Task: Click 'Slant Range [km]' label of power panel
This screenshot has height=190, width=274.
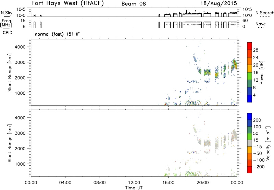Action: pyautogui.click(x=10, y=72)
